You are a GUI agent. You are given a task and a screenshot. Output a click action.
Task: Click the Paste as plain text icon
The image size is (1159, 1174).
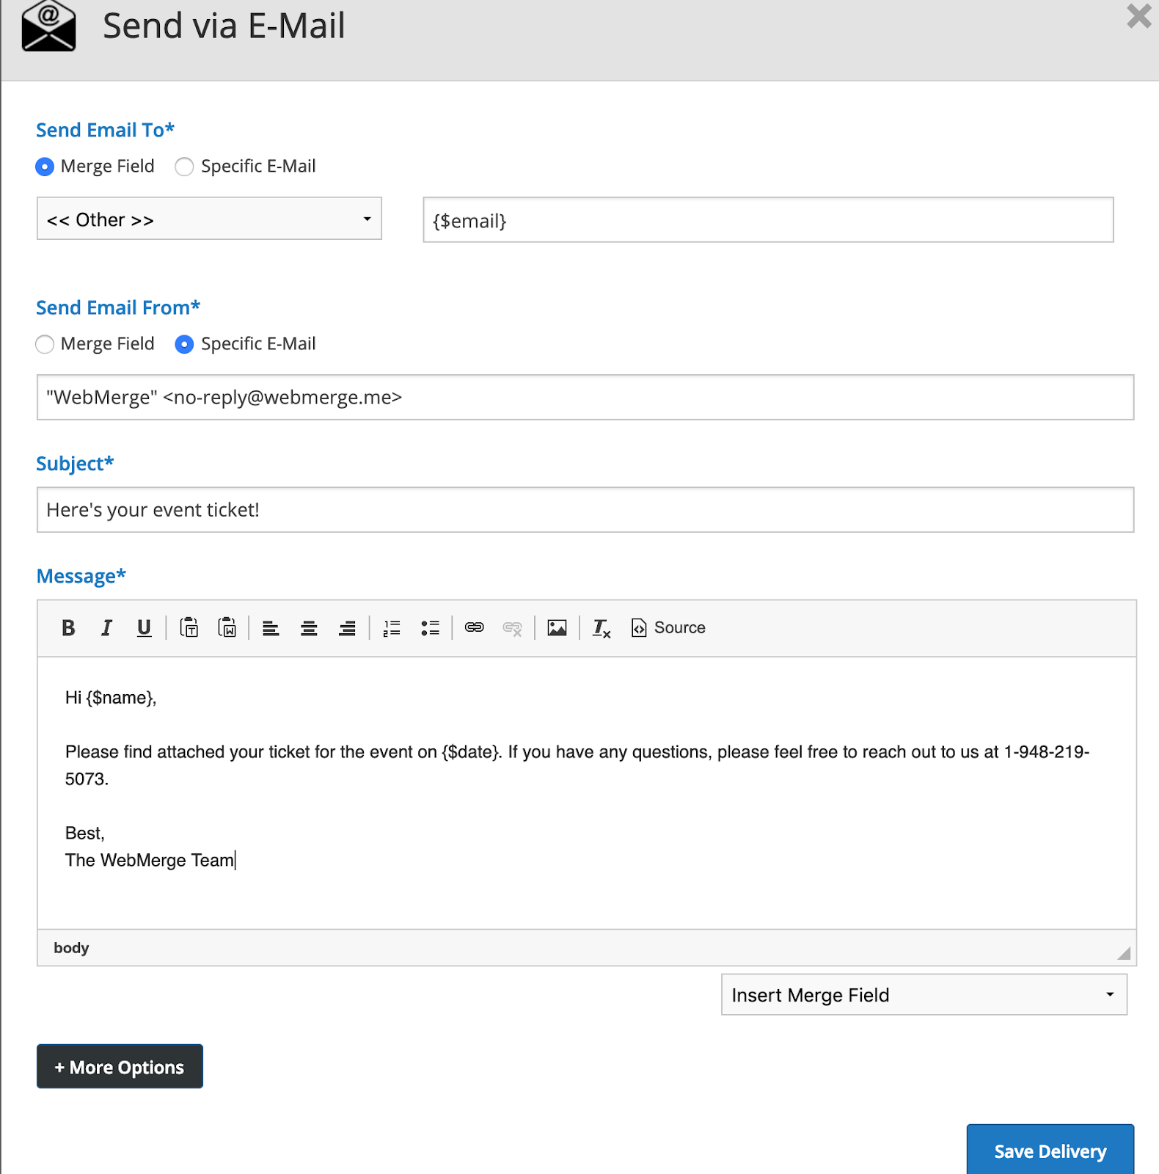pyautogui.click(x=189, y=628)
